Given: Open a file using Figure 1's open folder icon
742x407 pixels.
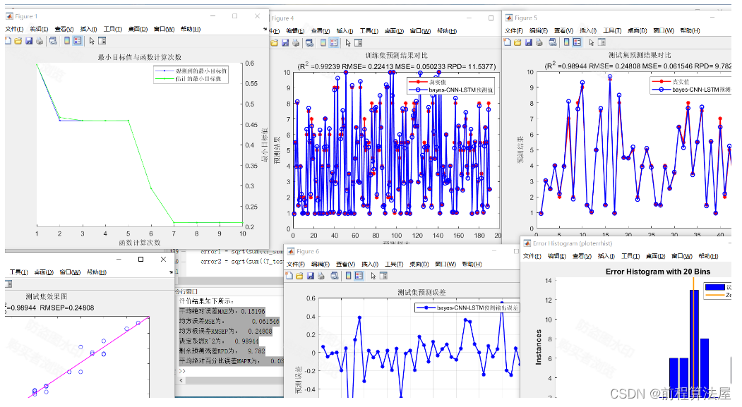Looking at the screenshot, I should click(18, 41).
